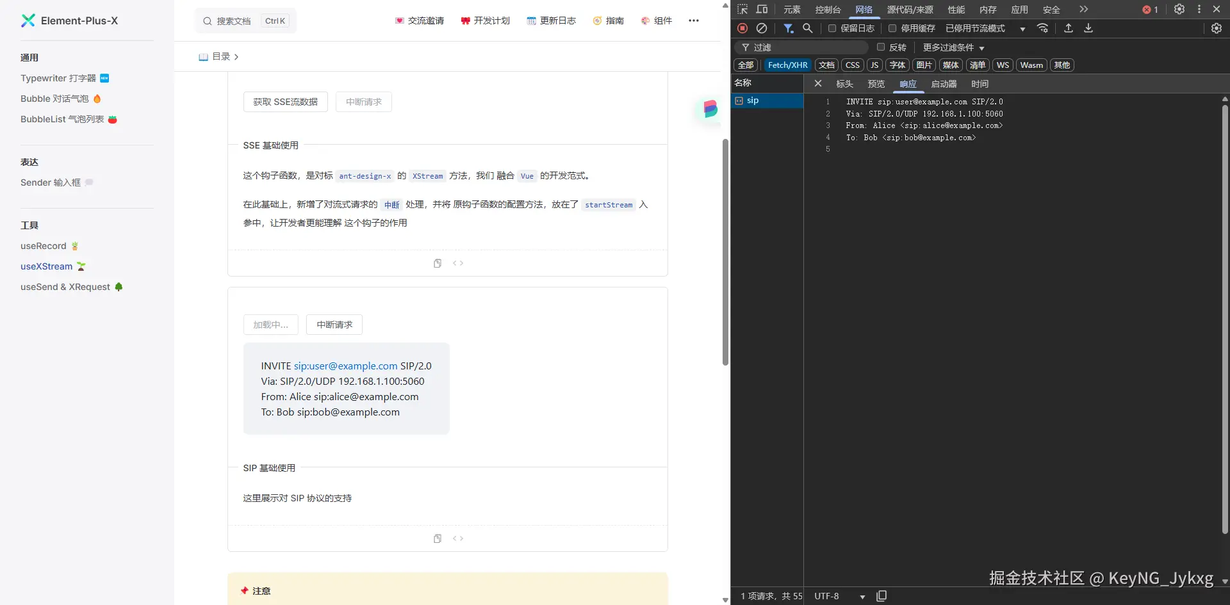
Task: Open the 启动器 request detail tab
Action: click(x=944, y=84)
